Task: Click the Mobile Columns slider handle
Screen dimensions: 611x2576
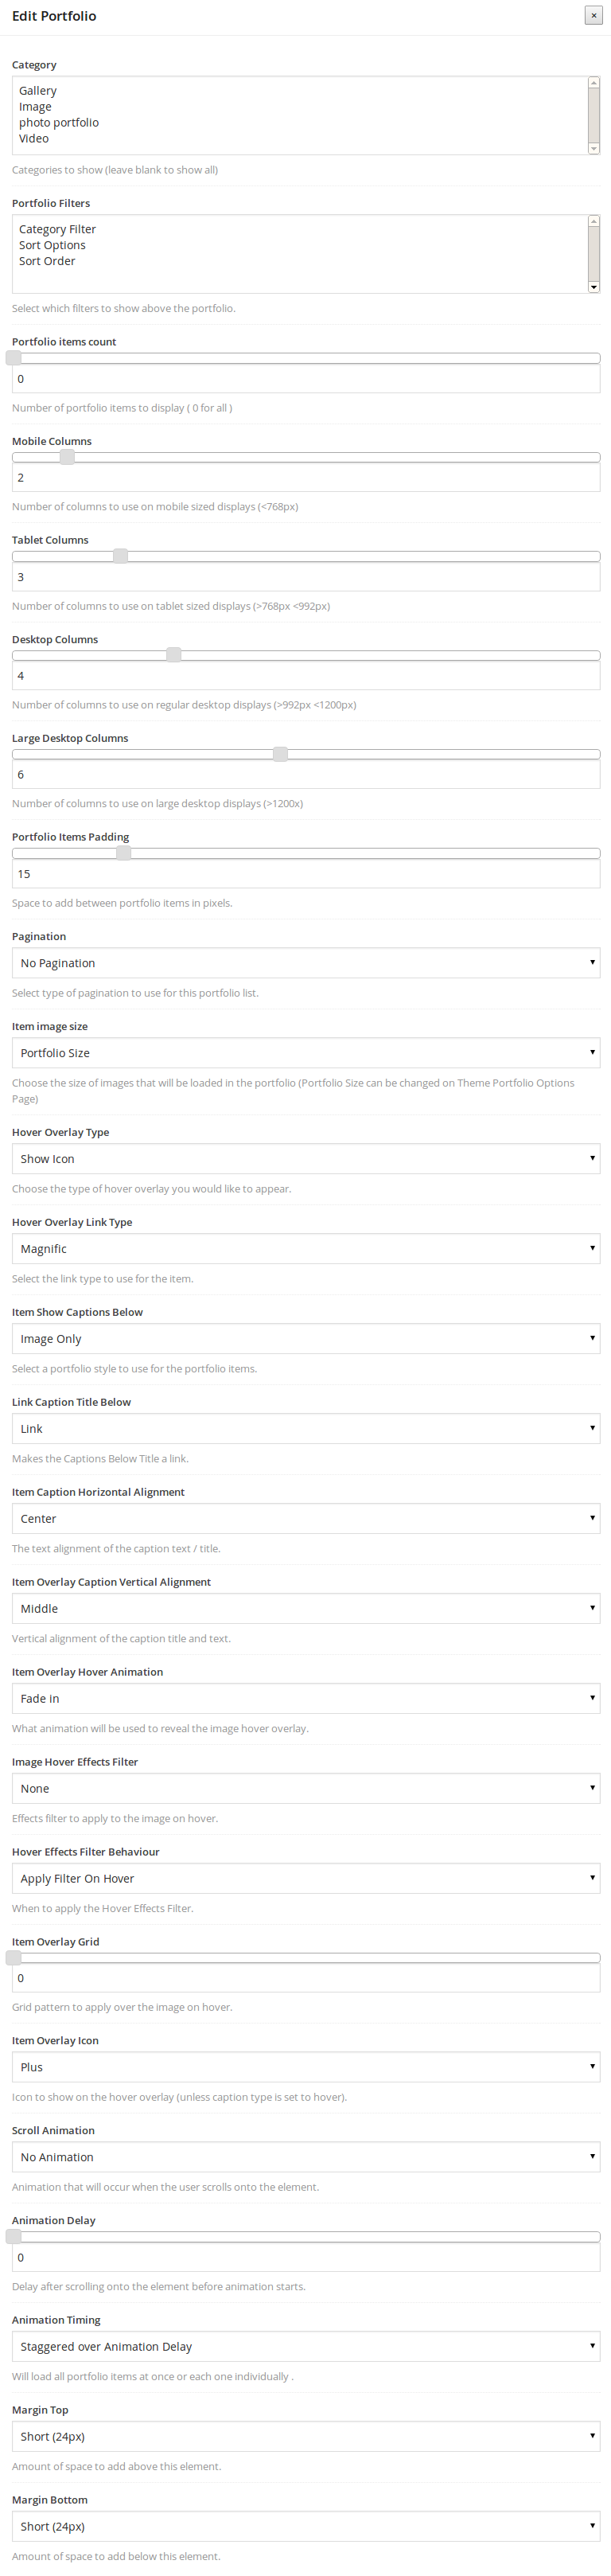Action: point(67,457)
